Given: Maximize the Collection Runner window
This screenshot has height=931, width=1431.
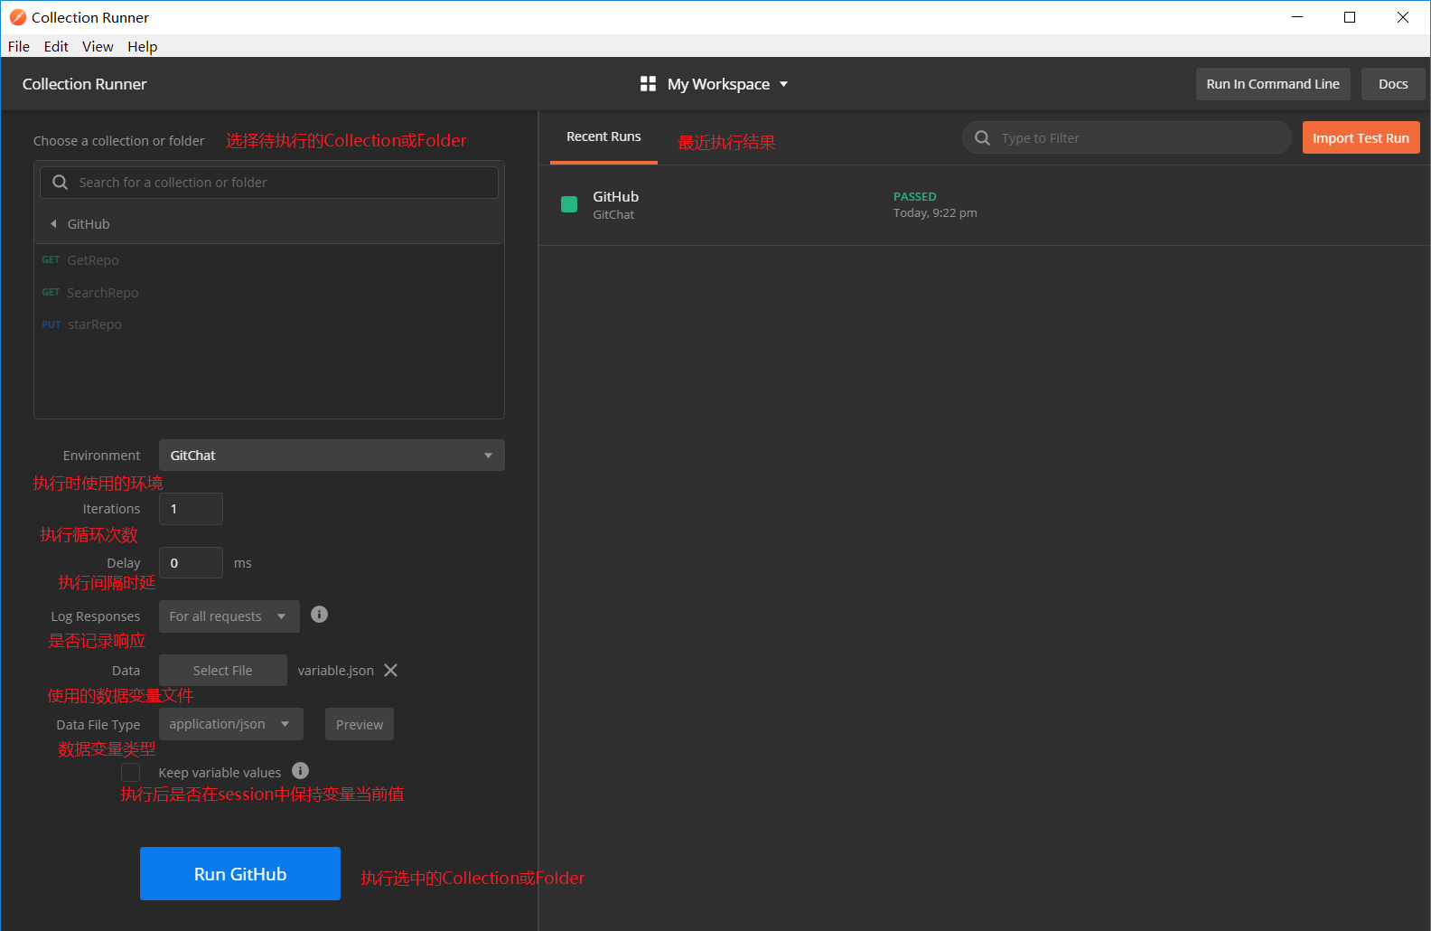Looking at the screenshot, I should tap(1350, 17).
